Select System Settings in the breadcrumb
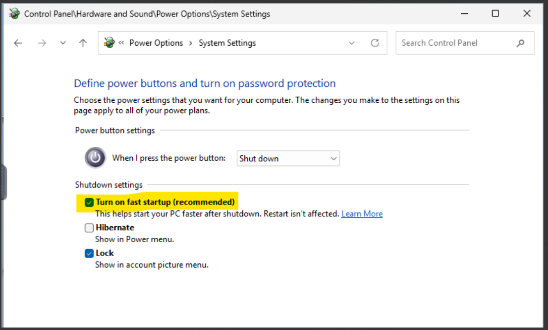Image resolution: width=548 pixels, height=330 pixels. coord(227,43)
